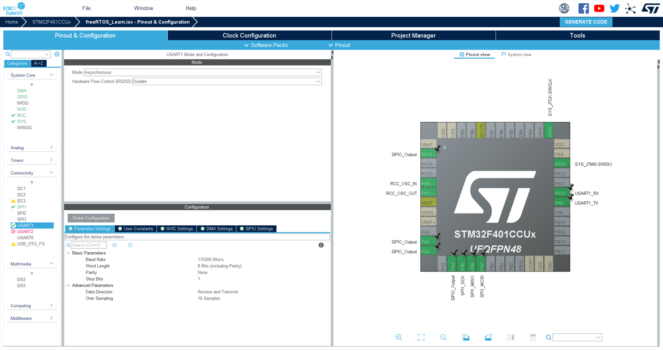Click the STM32CubeMX logo
This screenshot has width=663, height=350.
[14, 9]
